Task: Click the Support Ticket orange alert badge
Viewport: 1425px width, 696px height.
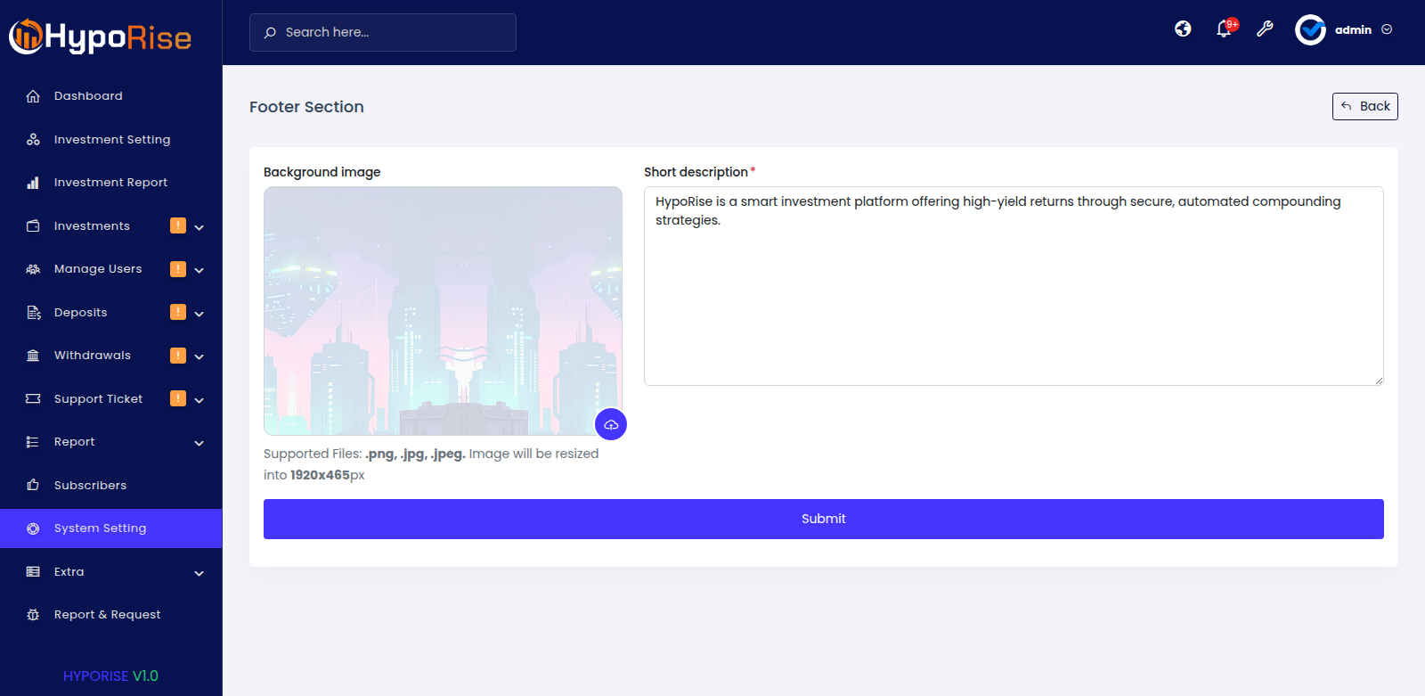Action: pyautogui.click(x=178, y=398)
